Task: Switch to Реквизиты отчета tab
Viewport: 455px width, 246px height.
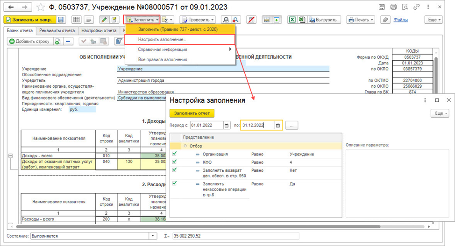Action: (x=57, y=30)
